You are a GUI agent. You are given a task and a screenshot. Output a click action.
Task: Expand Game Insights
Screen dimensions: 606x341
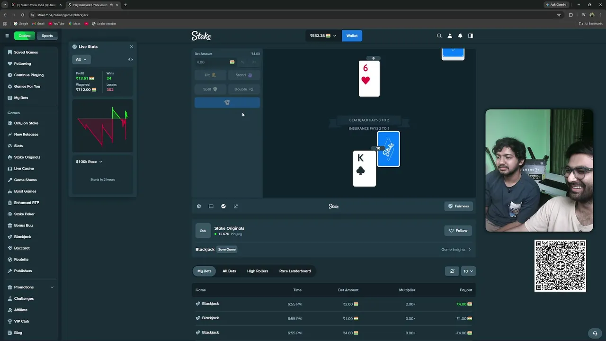pyautogui.click(x=456, y=250)
